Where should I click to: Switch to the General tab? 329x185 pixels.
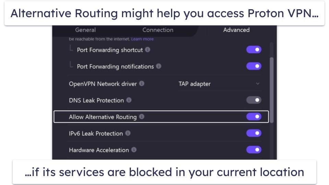[x=85, y=30]
